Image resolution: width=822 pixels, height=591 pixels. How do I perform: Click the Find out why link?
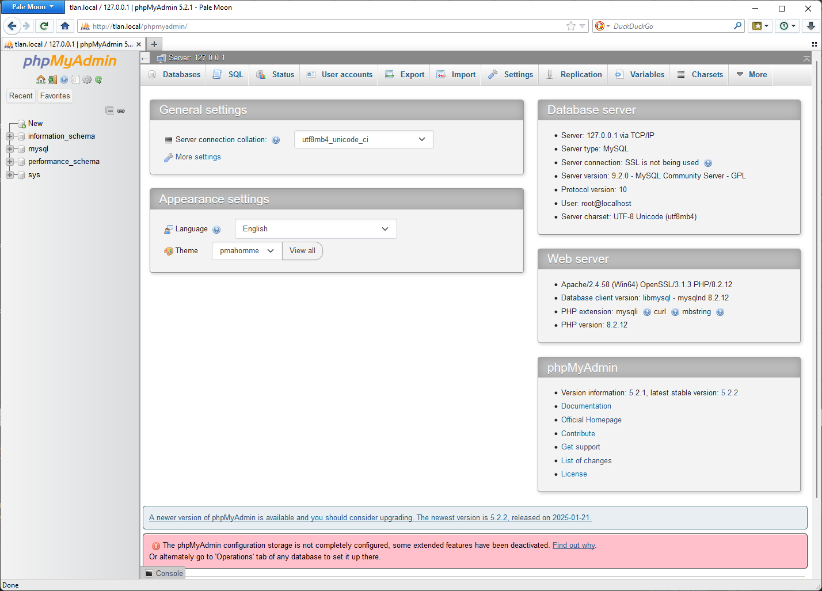574,546
